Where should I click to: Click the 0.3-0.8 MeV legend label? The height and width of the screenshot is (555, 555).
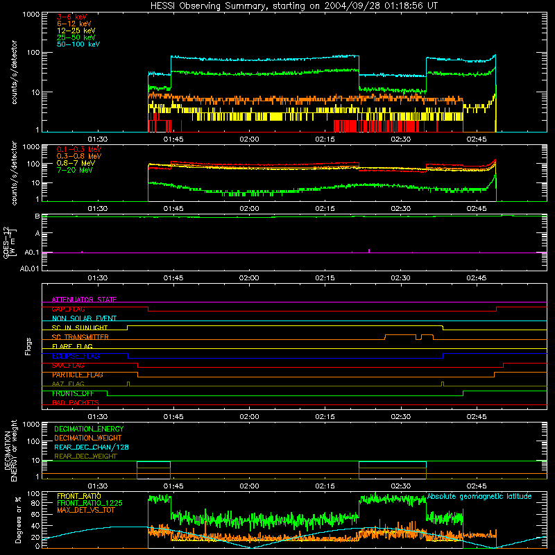[79, 156]
